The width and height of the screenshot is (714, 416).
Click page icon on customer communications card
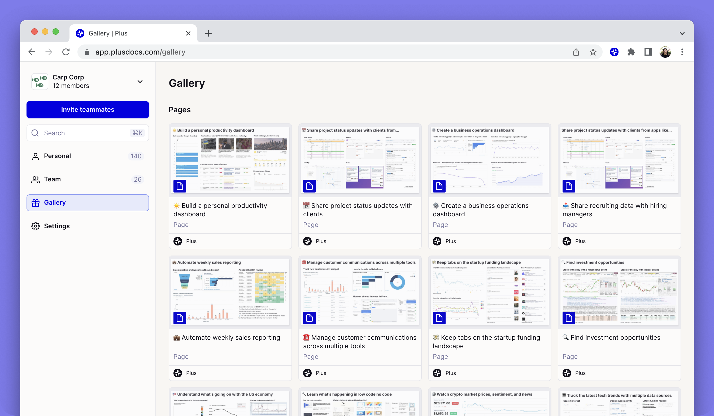pos(310,318)
